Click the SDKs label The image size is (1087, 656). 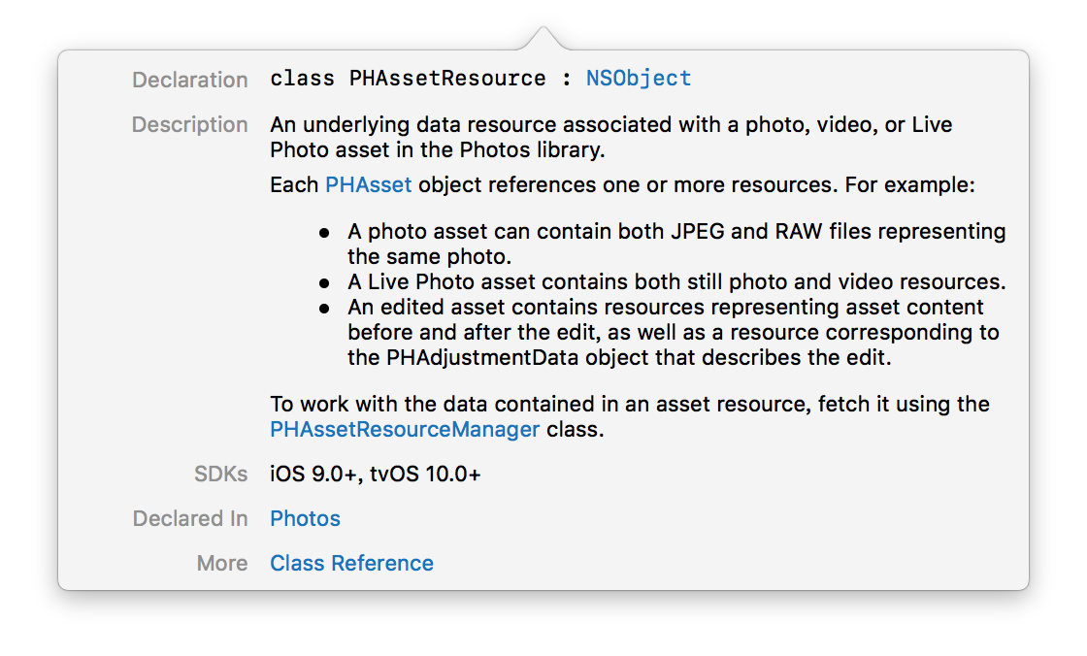click(220, 475)
